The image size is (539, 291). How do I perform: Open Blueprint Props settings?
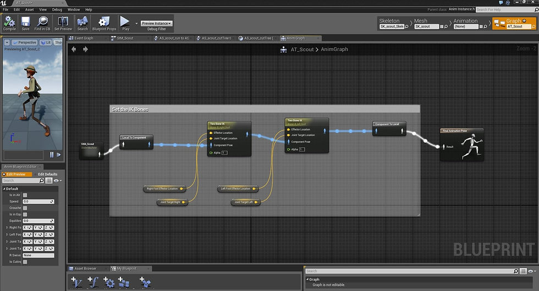coord(104,23)
